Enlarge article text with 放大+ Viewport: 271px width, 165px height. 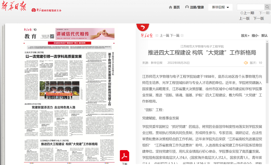click(x=245, y=35)
